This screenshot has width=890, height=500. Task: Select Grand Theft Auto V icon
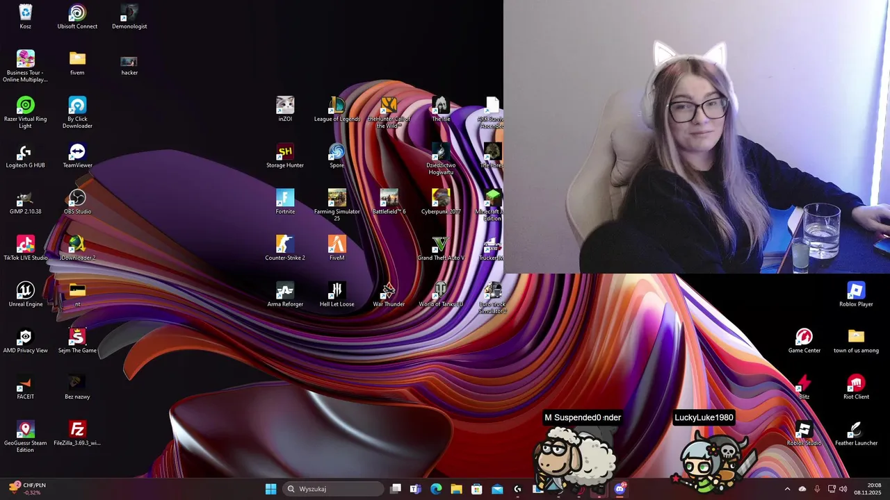(x=441, y=248)
